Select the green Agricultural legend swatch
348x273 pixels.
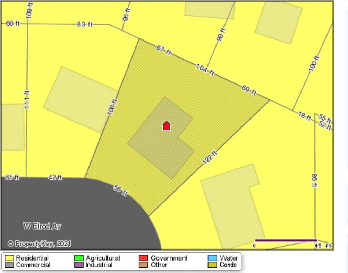pyautogui.click(x=79, y=258)
